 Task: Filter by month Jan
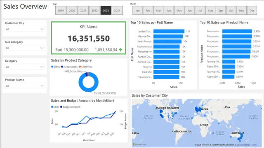tap(137, 10)
